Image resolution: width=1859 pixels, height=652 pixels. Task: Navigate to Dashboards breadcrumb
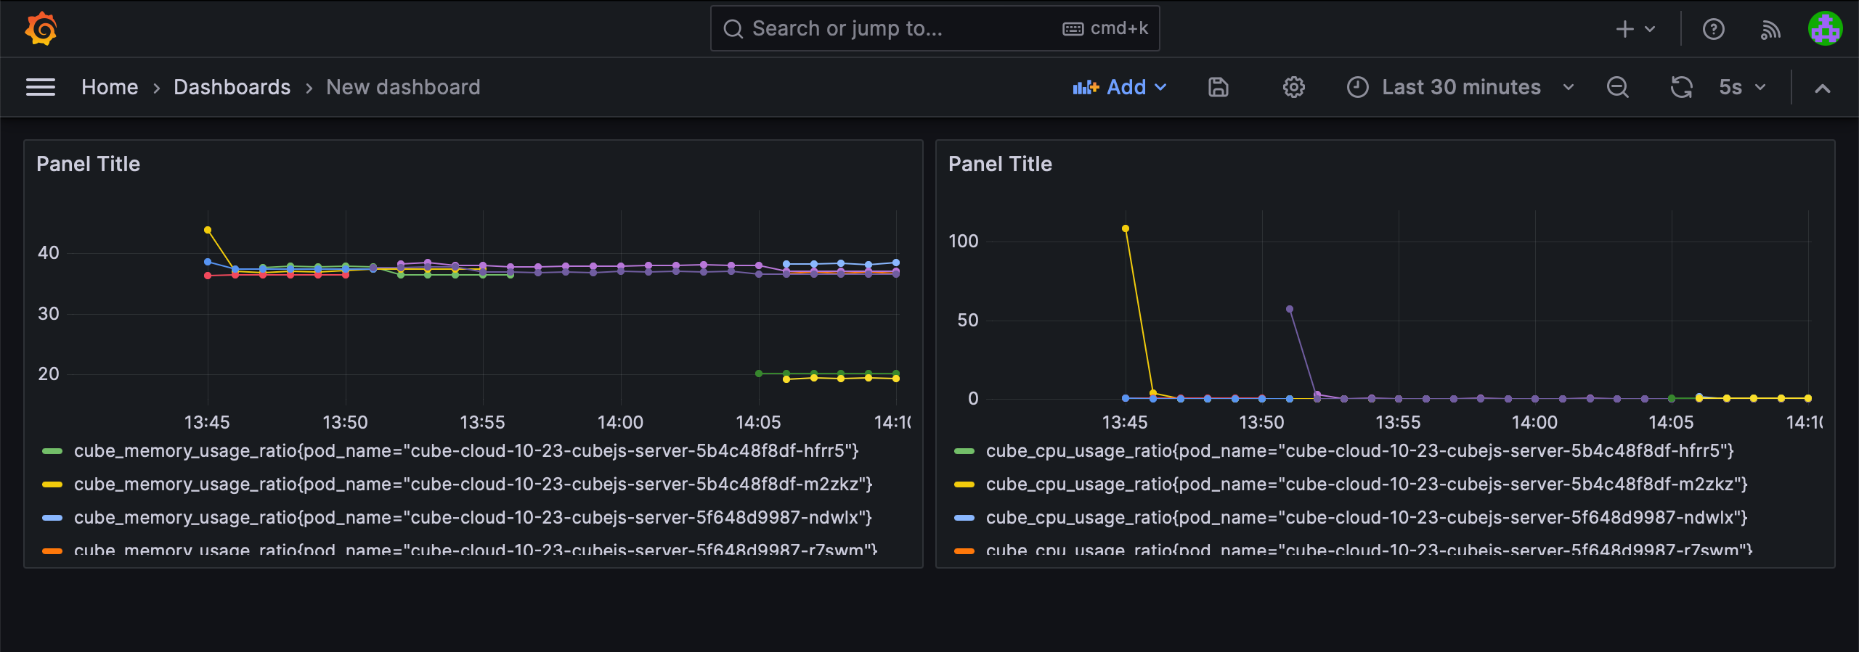pyautogui.click(x=232, y=88)
